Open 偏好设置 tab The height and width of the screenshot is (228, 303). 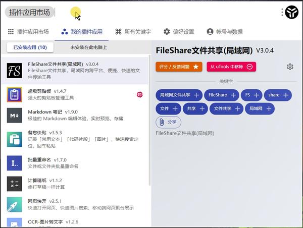[x=179, y=32]
